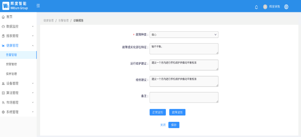301x137 pixels.
Task: Click into the 备注 text area
Action: click(x=184, y=97)
